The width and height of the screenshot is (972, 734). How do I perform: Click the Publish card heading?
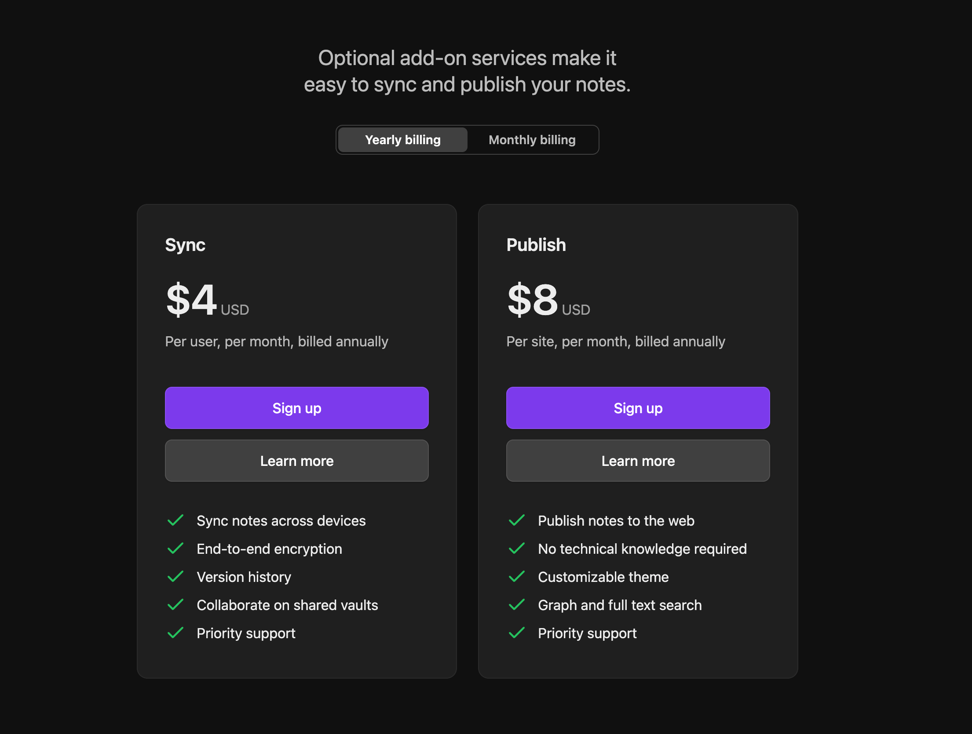point(536,245)
